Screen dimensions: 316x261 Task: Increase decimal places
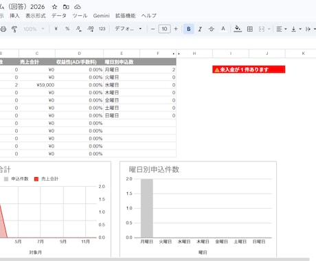pyautogui.click(x=91, y=29)
